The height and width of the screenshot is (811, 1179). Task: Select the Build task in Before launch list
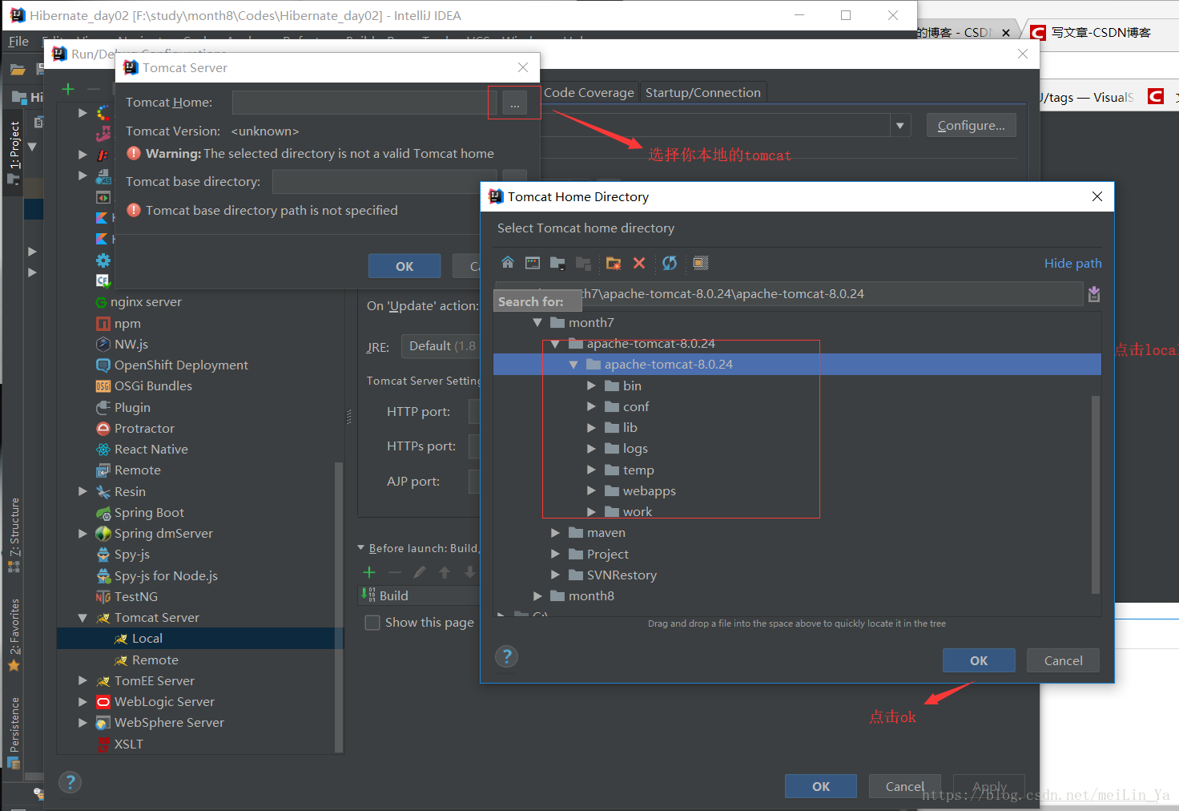(x=419, y=595)
